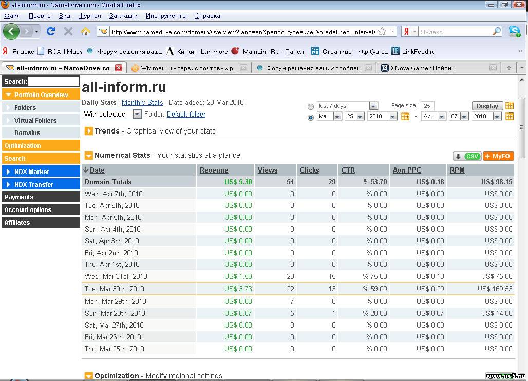
Task: Open the Закладки menu
Action: (x=123, y=16)
